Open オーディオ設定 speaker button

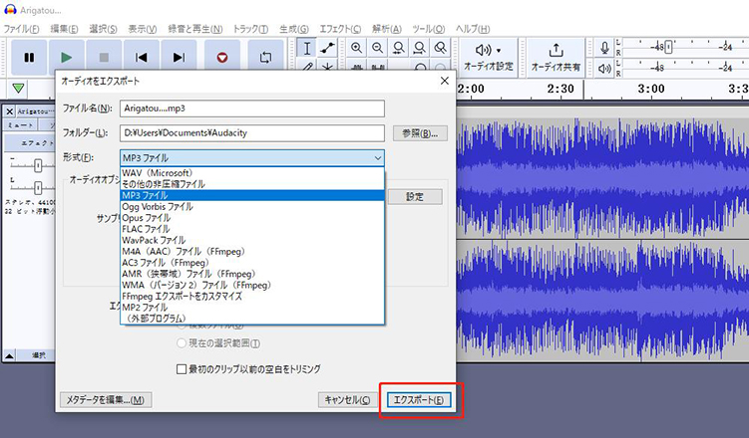tap(489, 57)
